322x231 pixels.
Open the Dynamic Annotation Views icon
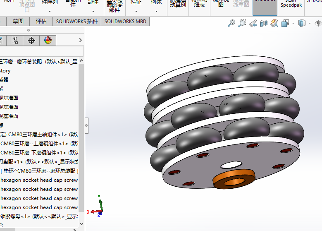(274, 24)
